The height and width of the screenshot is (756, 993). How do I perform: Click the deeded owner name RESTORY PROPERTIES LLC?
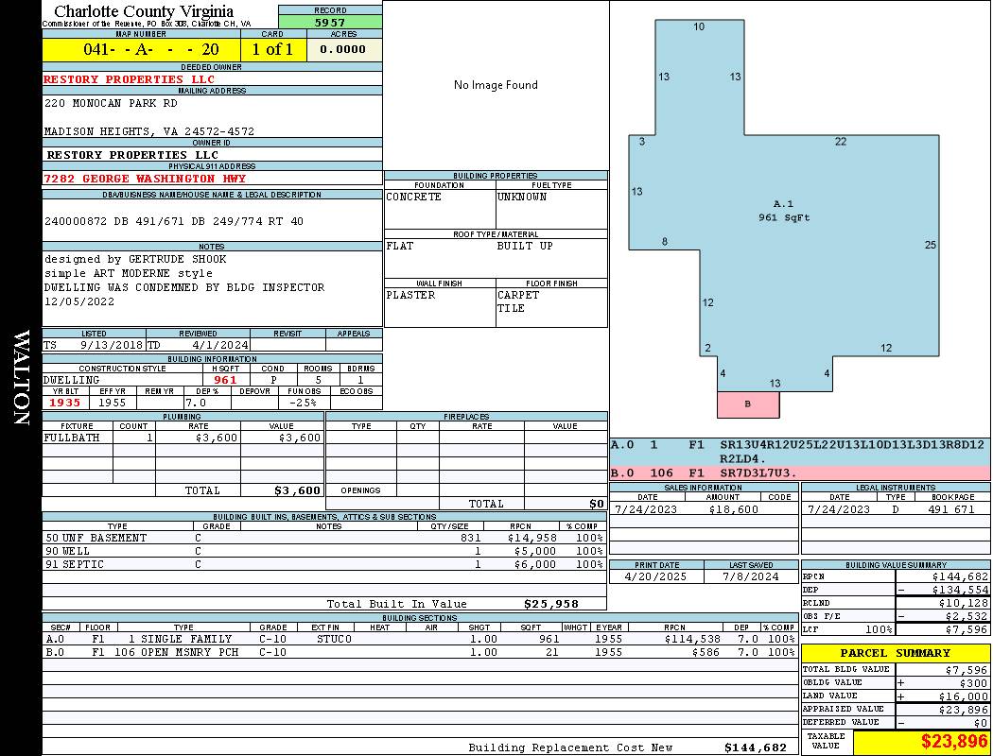pyautogui.click(x=130, y=79)
